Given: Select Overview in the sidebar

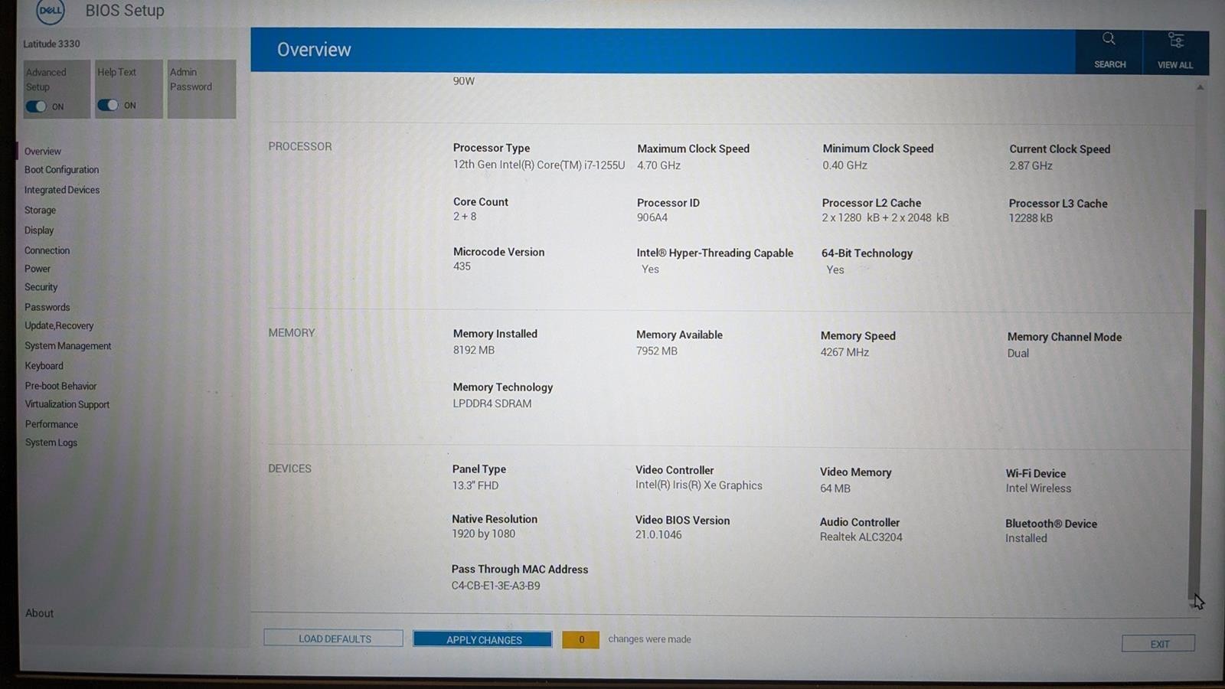Looking at the screenshot, I should (43, 152).
